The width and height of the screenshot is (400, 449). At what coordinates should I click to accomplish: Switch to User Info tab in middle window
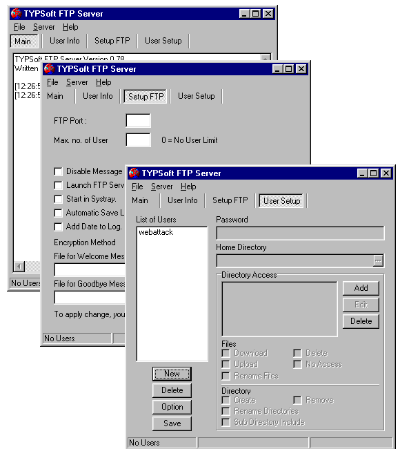click(98, 96)
